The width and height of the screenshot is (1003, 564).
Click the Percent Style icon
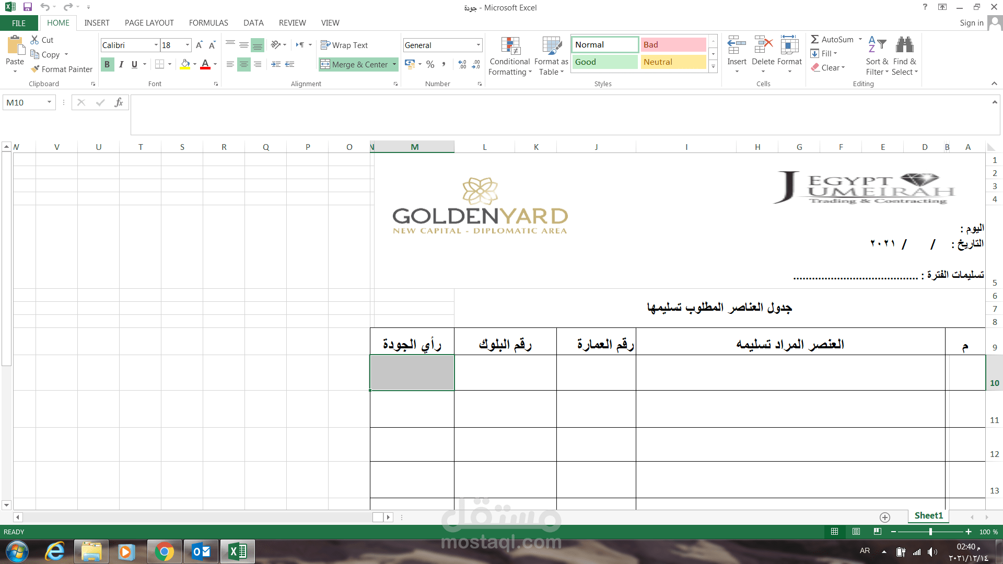[430, 64]
